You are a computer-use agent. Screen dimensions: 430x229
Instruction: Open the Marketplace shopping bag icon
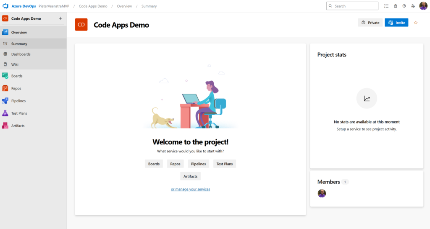click(x=395, y=6)
